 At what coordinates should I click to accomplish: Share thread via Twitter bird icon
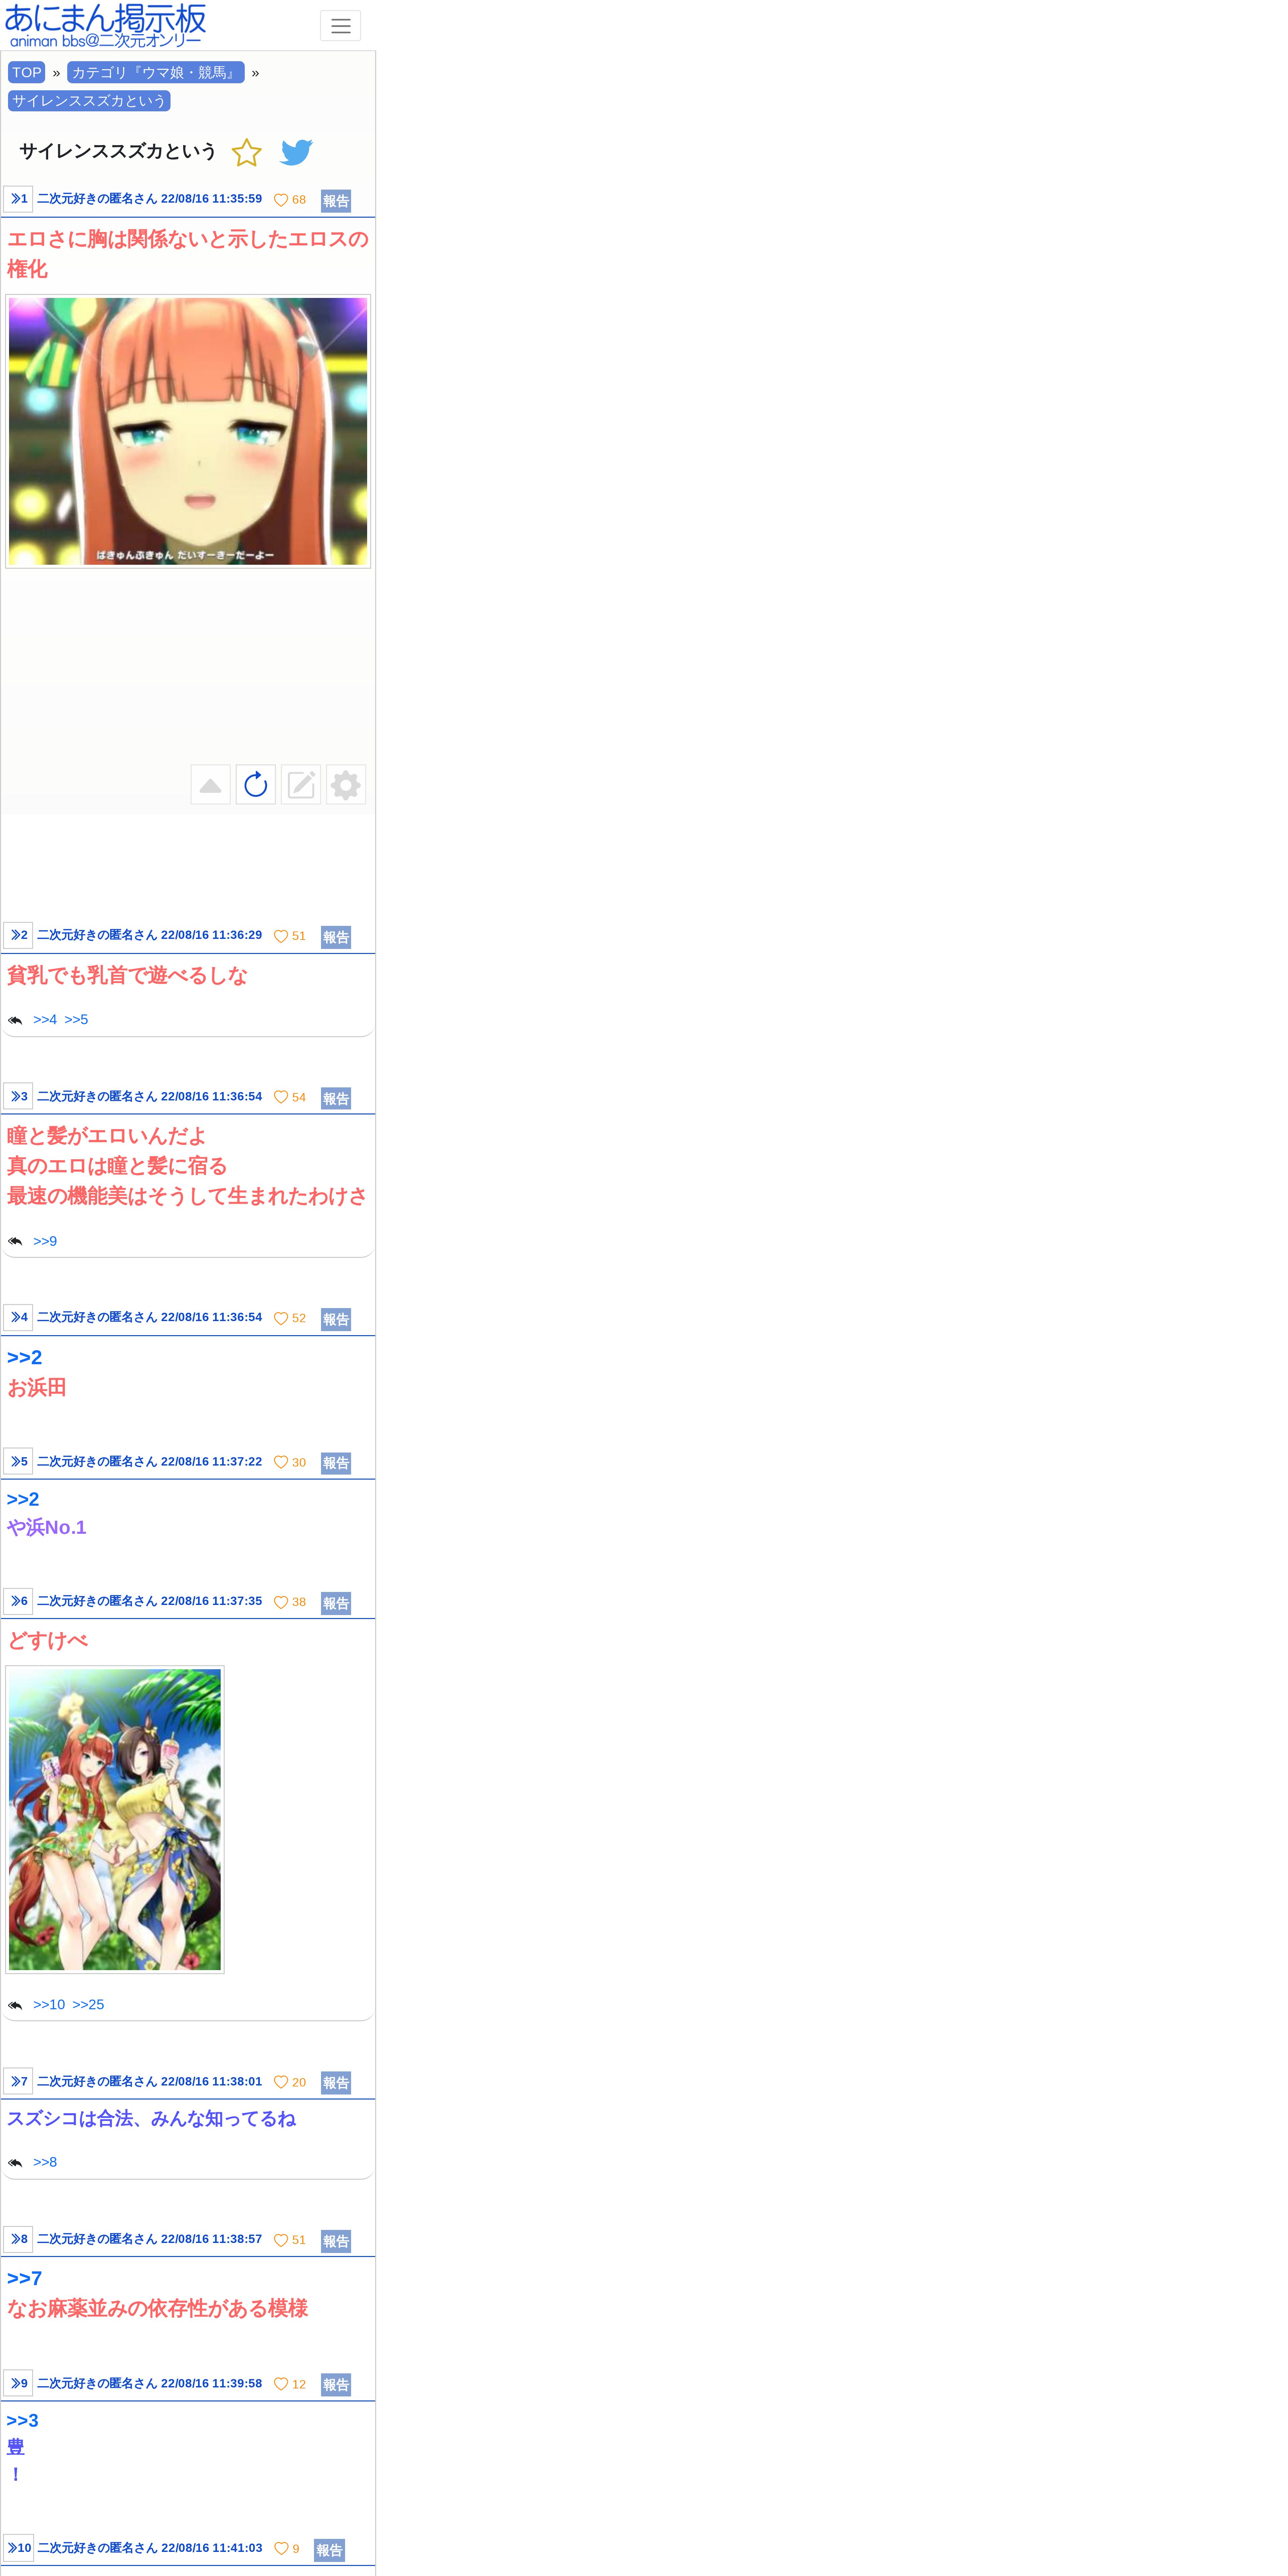(x=296, y=152)
